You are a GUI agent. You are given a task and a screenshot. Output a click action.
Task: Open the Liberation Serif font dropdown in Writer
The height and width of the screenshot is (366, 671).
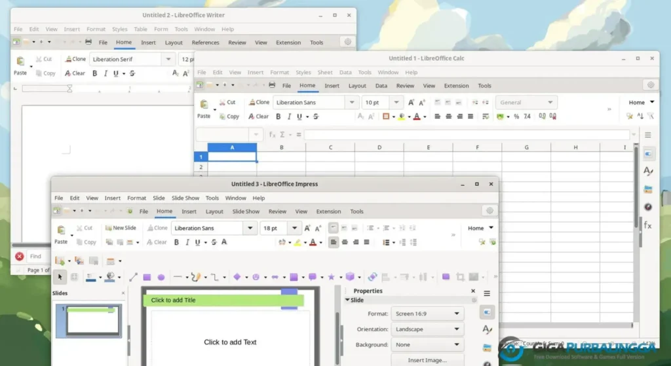(168, 59)
